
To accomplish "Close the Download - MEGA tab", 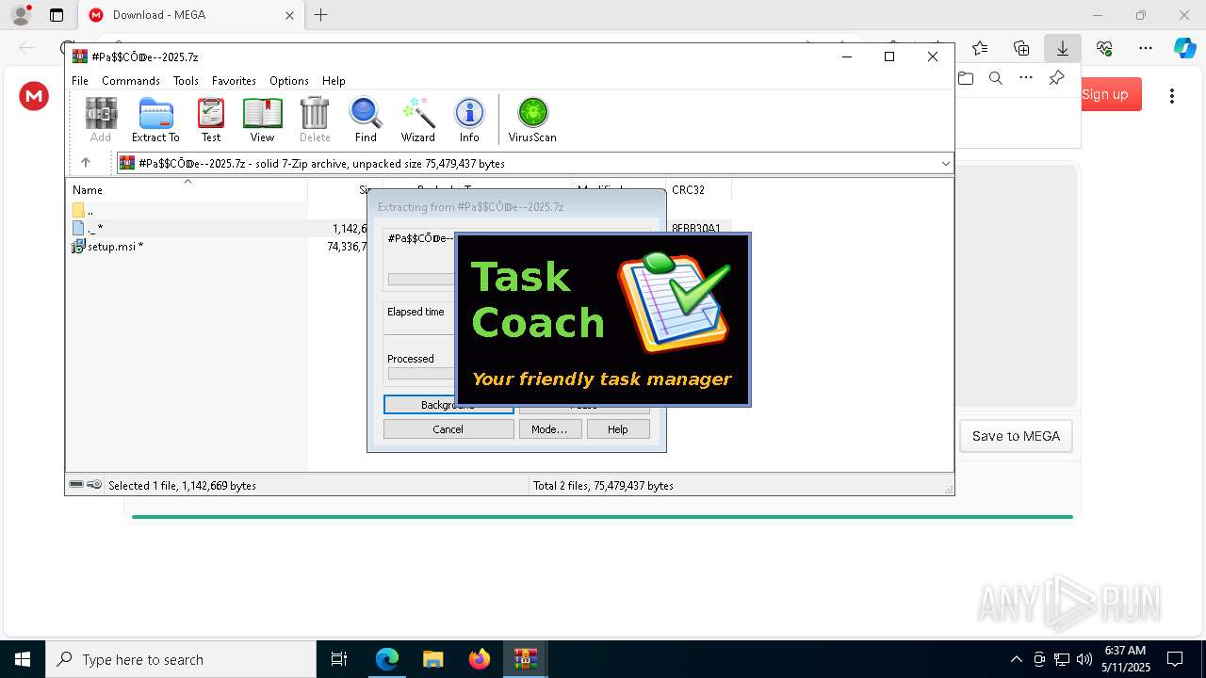I will pos(289,15).
